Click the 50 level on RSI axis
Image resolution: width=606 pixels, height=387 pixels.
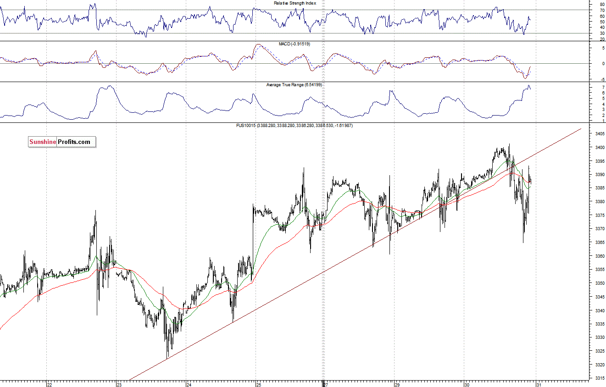(601, 22)
